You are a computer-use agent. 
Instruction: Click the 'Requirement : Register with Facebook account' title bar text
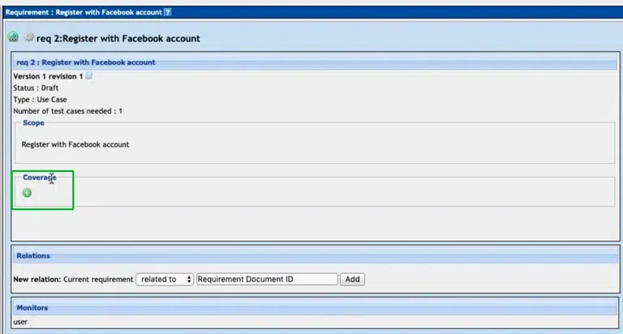(x=84, y=12)
